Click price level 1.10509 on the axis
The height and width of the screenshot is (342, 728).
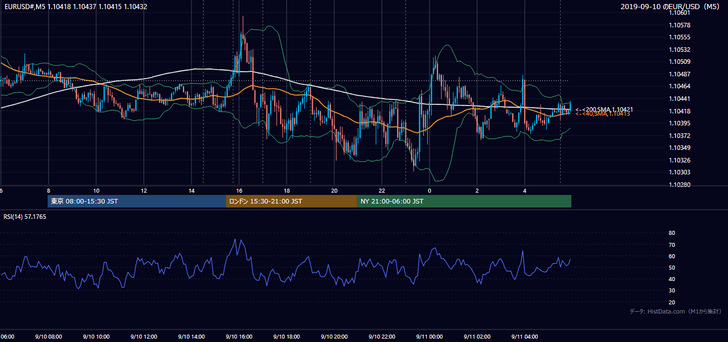pos(678,62)
